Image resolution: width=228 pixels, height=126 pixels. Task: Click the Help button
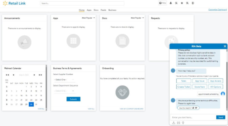click(x=162, y=3)
